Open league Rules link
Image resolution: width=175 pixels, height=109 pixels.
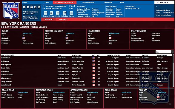(x=118, y=11)
